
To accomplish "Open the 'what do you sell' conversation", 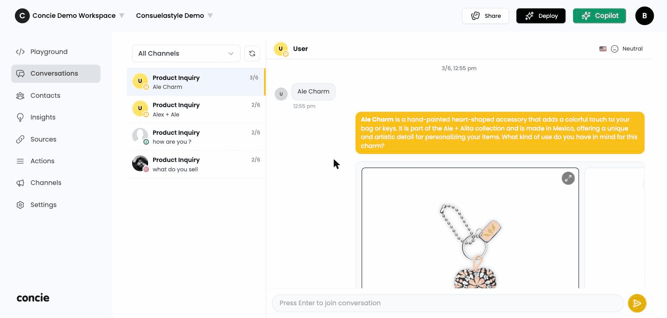I will click(196, 164).
